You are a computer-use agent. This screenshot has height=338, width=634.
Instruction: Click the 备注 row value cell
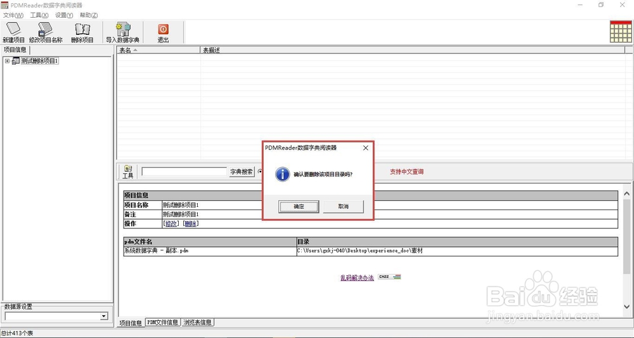pos(390,215)
